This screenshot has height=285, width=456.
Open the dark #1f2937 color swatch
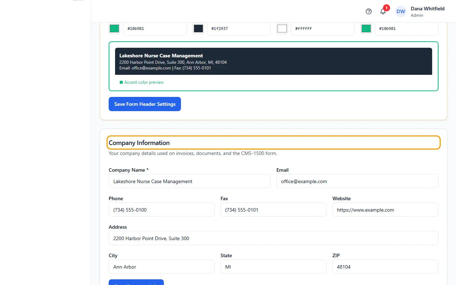[x=198, y=28]
